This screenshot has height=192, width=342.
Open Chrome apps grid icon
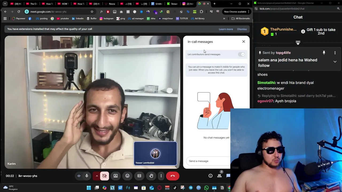tap(5, 18)
